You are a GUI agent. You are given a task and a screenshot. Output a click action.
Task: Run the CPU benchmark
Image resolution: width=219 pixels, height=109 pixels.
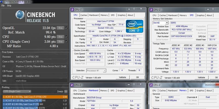60,37
